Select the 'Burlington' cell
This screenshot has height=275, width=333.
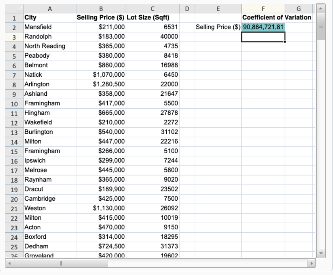click(x=50, y=132)
